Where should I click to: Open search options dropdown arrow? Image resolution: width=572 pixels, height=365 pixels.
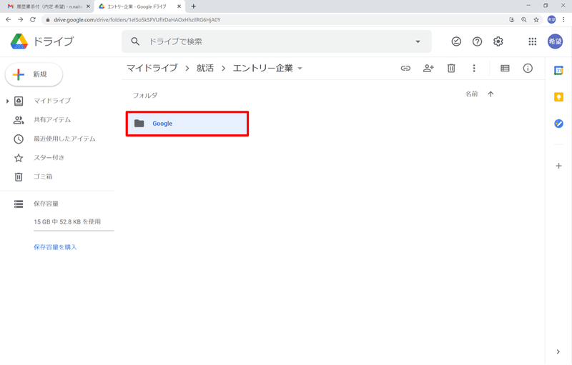(418, 41)
